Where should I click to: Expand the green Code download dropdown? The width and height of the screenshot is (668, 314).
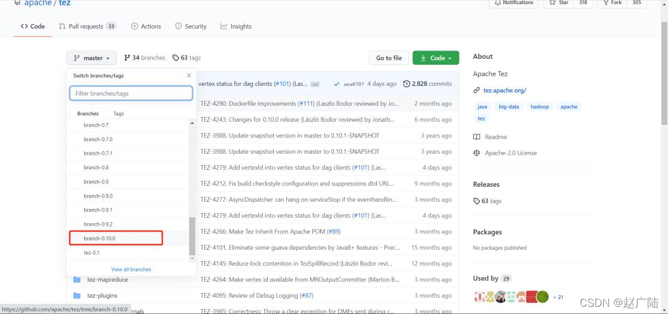[x=436, y=58]
